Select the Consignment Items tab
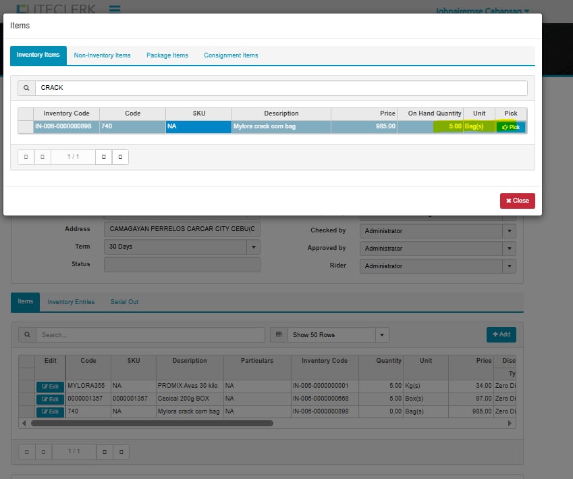The width and height of the screenshot is (573, 479). (231, 55)
